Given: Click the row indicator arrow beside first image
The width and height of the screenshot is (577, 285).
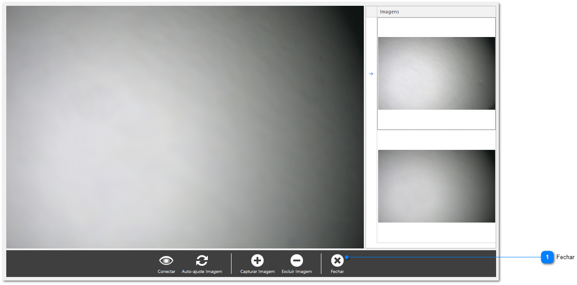Looking at the screenshot, I should [x=371, y=74].
